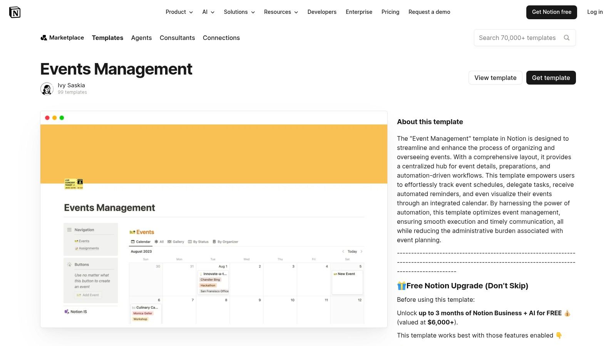Click the Marketplace shapes icon
Screen dimensions: 616x346
(x=44, y=38)
